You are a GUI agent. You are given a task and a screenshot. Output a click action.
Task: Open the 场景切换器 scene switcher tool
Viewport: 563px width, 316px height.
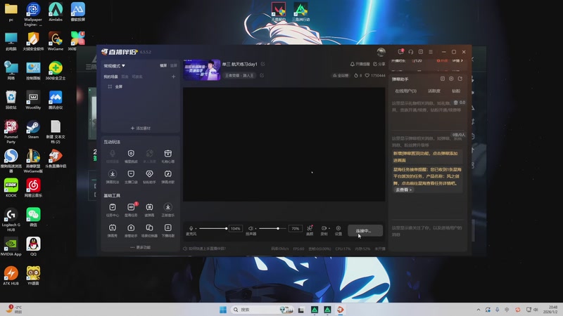point(149,230)
